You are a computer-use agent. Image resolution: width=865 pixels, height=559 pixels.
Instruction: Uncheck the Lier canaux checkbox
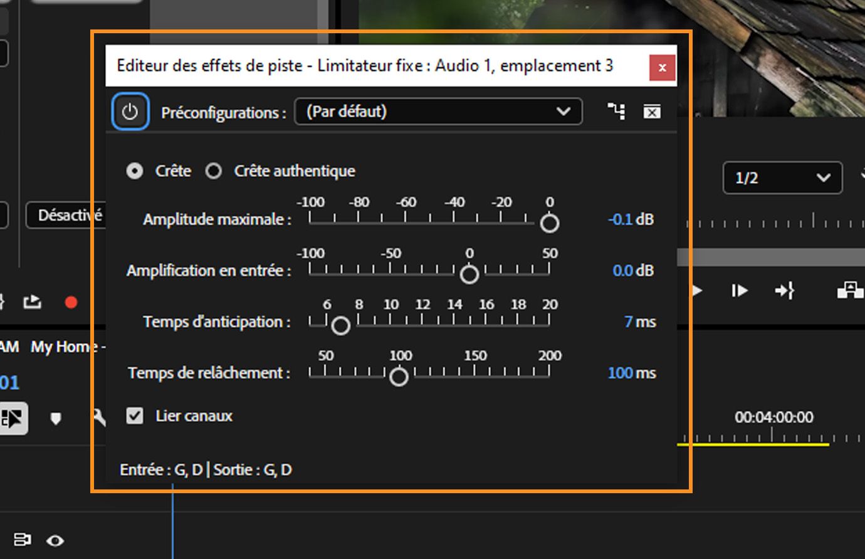tap(134, 415)
